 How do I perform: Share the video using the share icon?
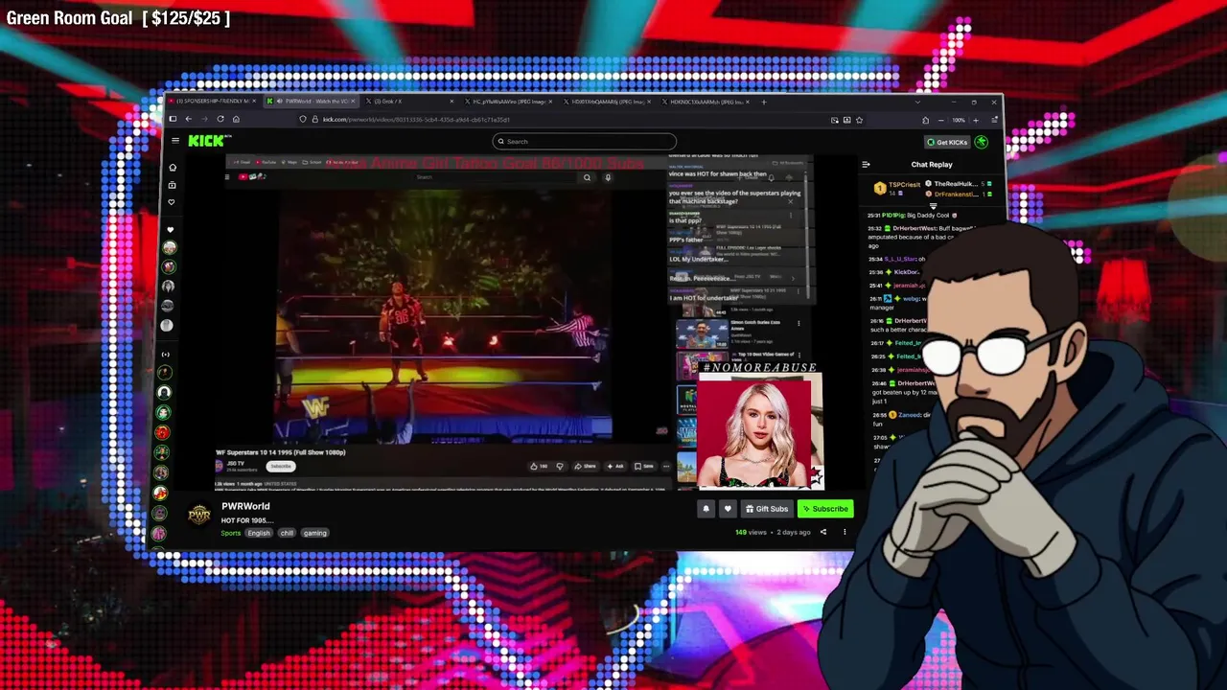pyautogui.click(x=822, y=532)
